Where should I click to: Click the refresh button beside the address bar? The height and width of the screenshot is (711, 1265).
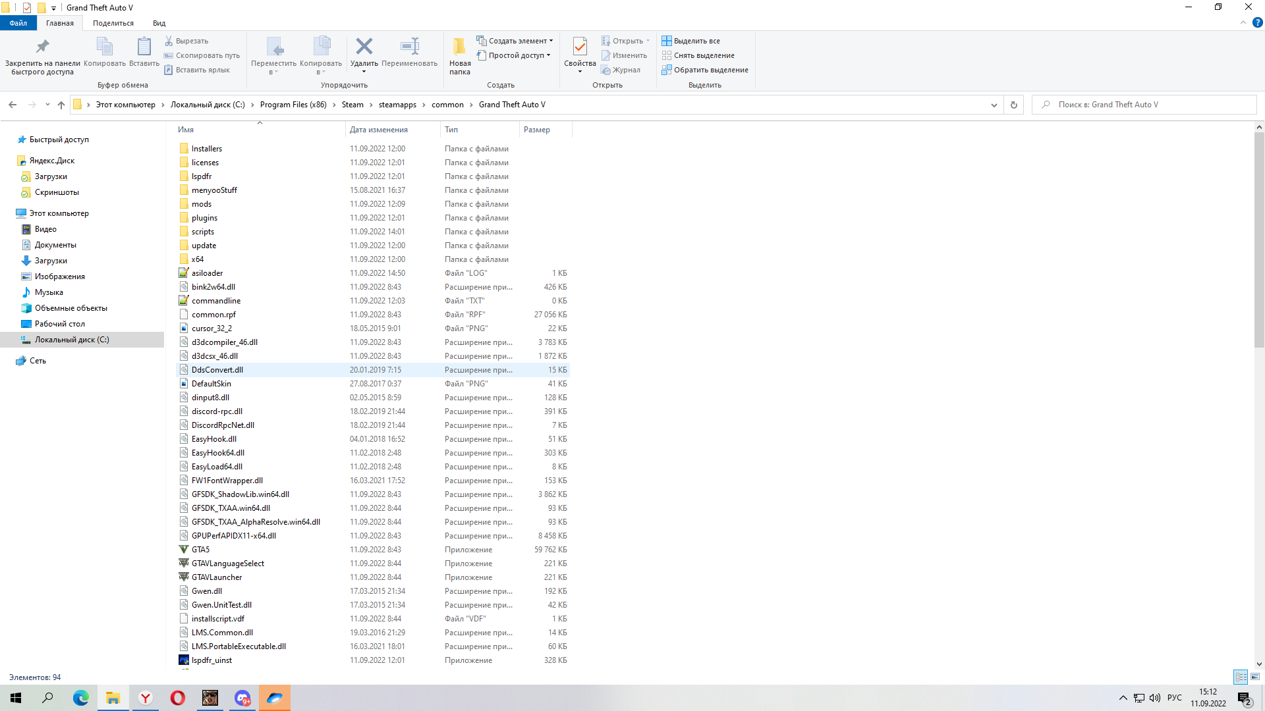[1013, 105]
